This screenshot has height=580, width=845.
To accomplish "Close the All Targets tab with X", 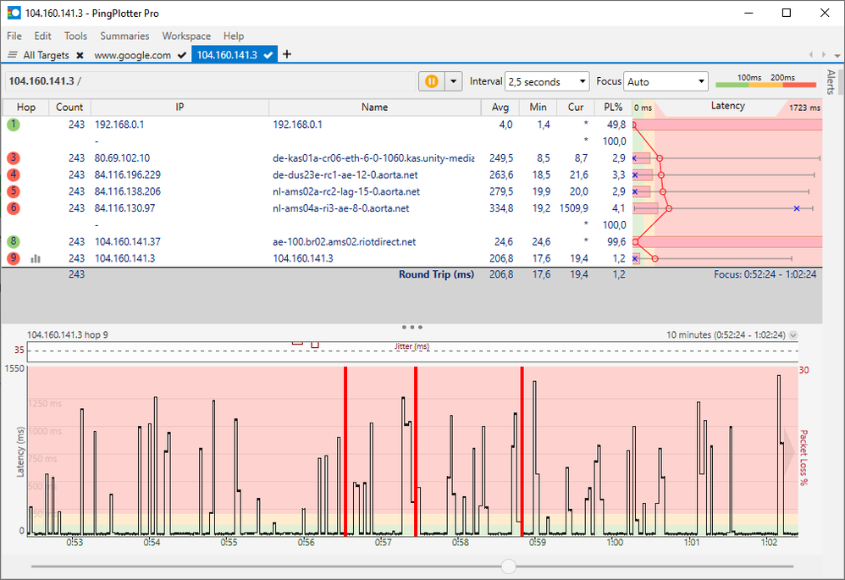I will 80,55.
